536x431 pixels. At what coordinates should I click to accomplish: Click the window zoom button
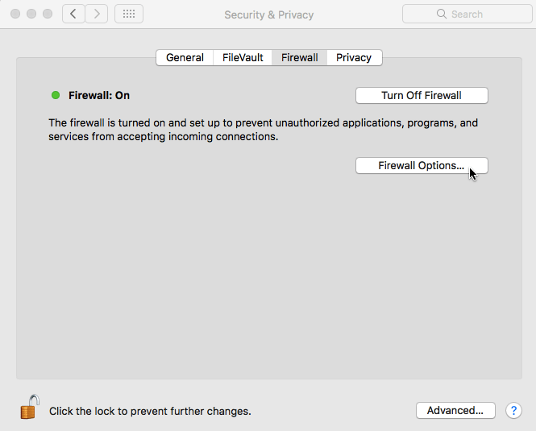tap(48, 14)
